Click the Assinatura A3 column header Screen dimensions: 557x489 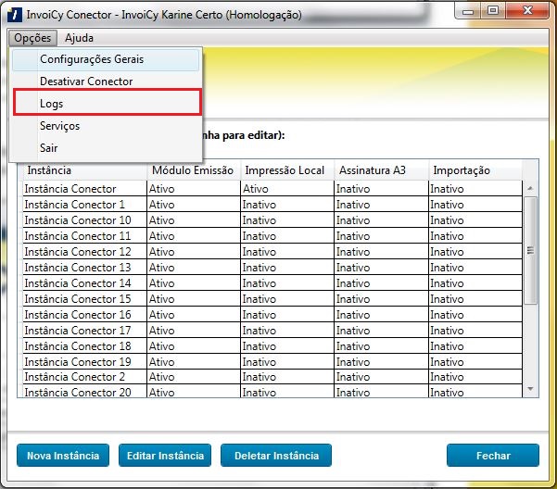tap(381, 170)
